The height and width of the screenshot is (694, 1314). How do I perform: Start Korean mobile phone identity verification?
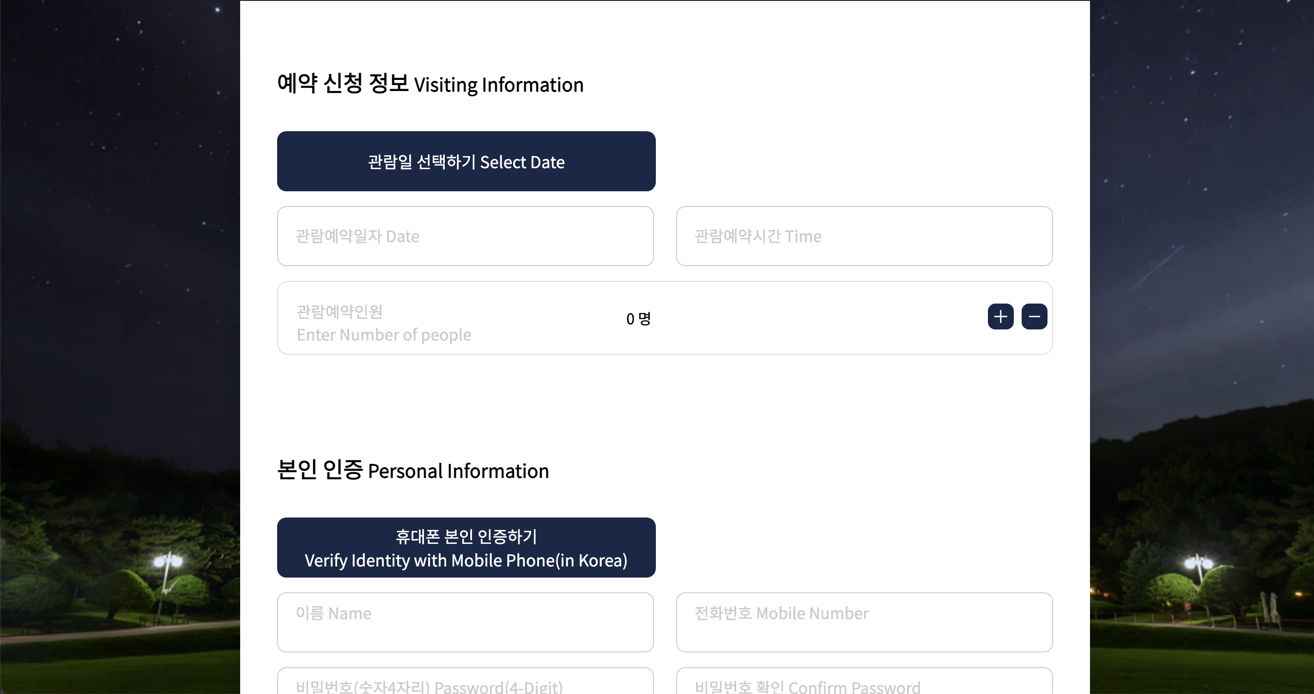pos(466,548)
